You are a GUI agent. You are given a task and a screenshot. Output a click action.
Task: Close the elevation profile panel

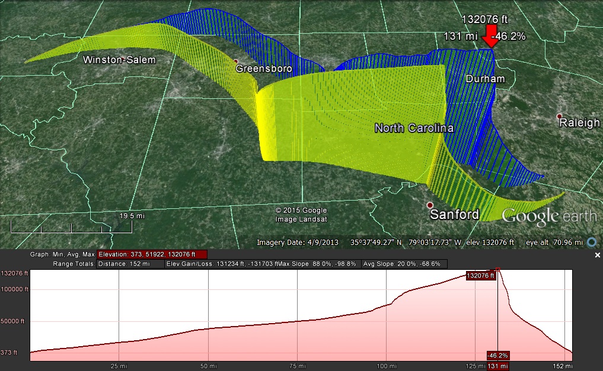click(598, 255)
